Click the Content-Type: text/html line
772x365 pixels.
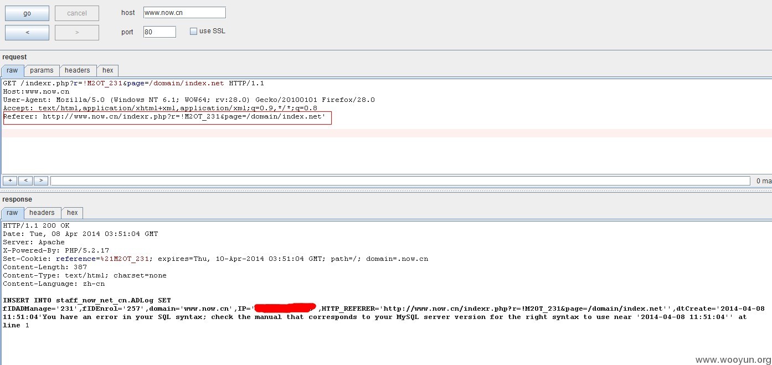85,276
